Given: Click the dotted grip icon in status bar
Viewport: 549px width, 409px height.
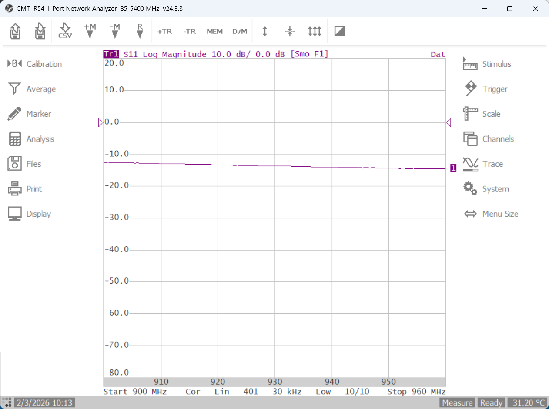Looking at the screenshot, I should 7,402.
